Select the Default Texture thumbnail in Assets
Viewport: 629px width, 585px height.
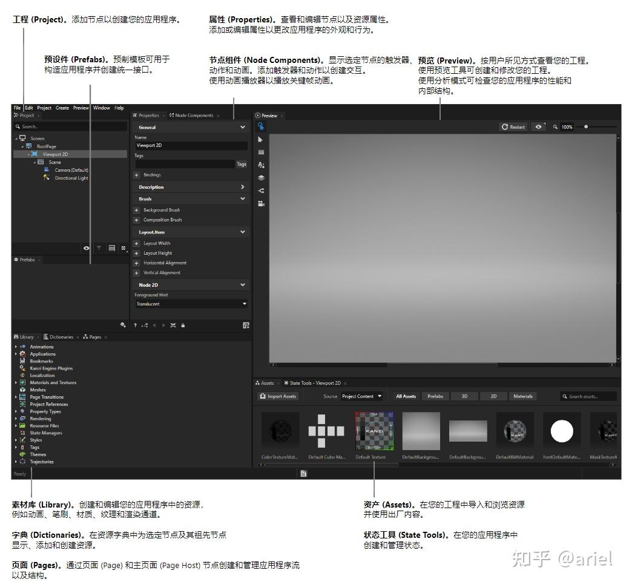point(374,431)
